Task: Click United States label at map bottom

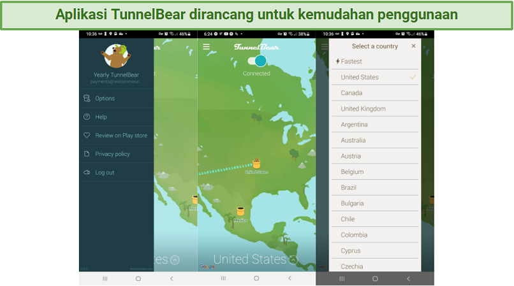Action: coord(250,259)
